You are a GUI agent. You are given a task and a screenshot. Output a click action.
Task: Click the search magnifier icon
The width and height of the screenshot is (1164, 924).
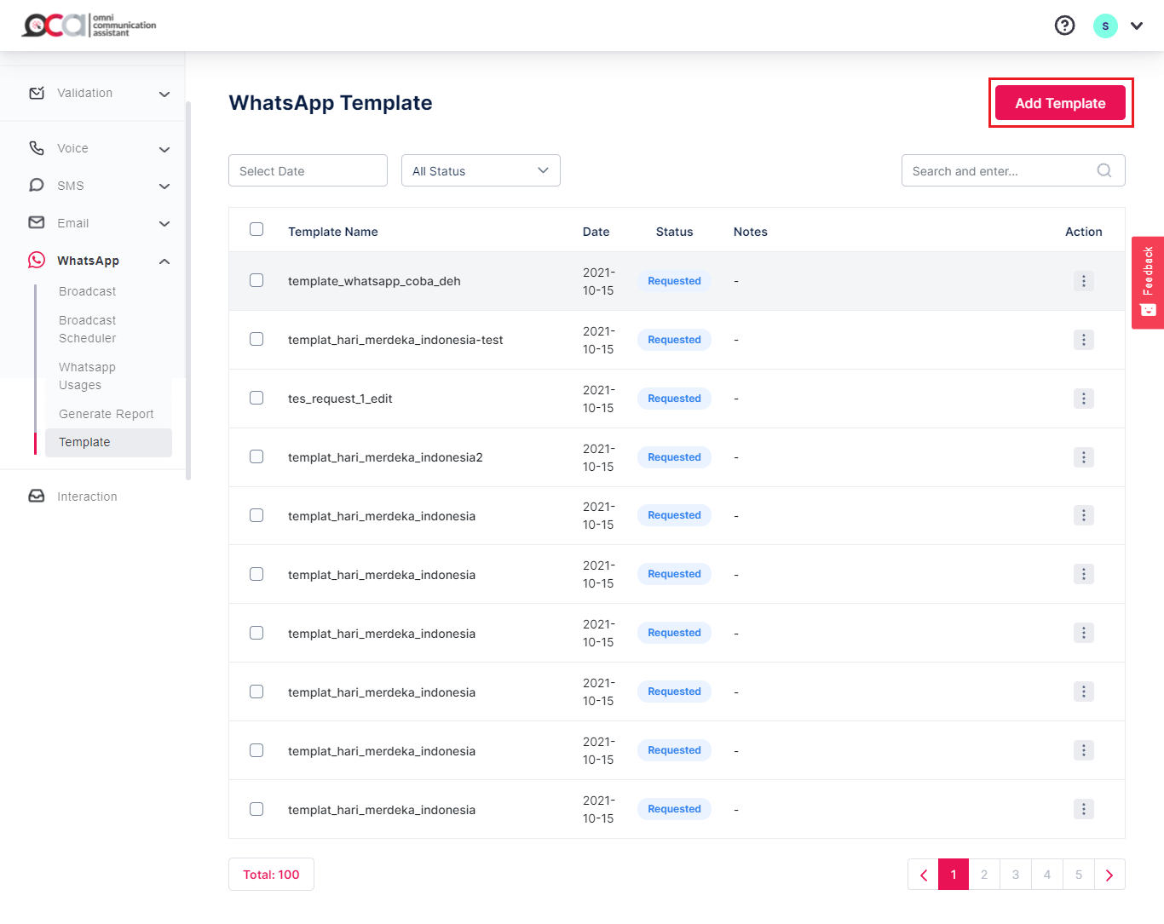pyautogui.click(x=1103, y=170)
